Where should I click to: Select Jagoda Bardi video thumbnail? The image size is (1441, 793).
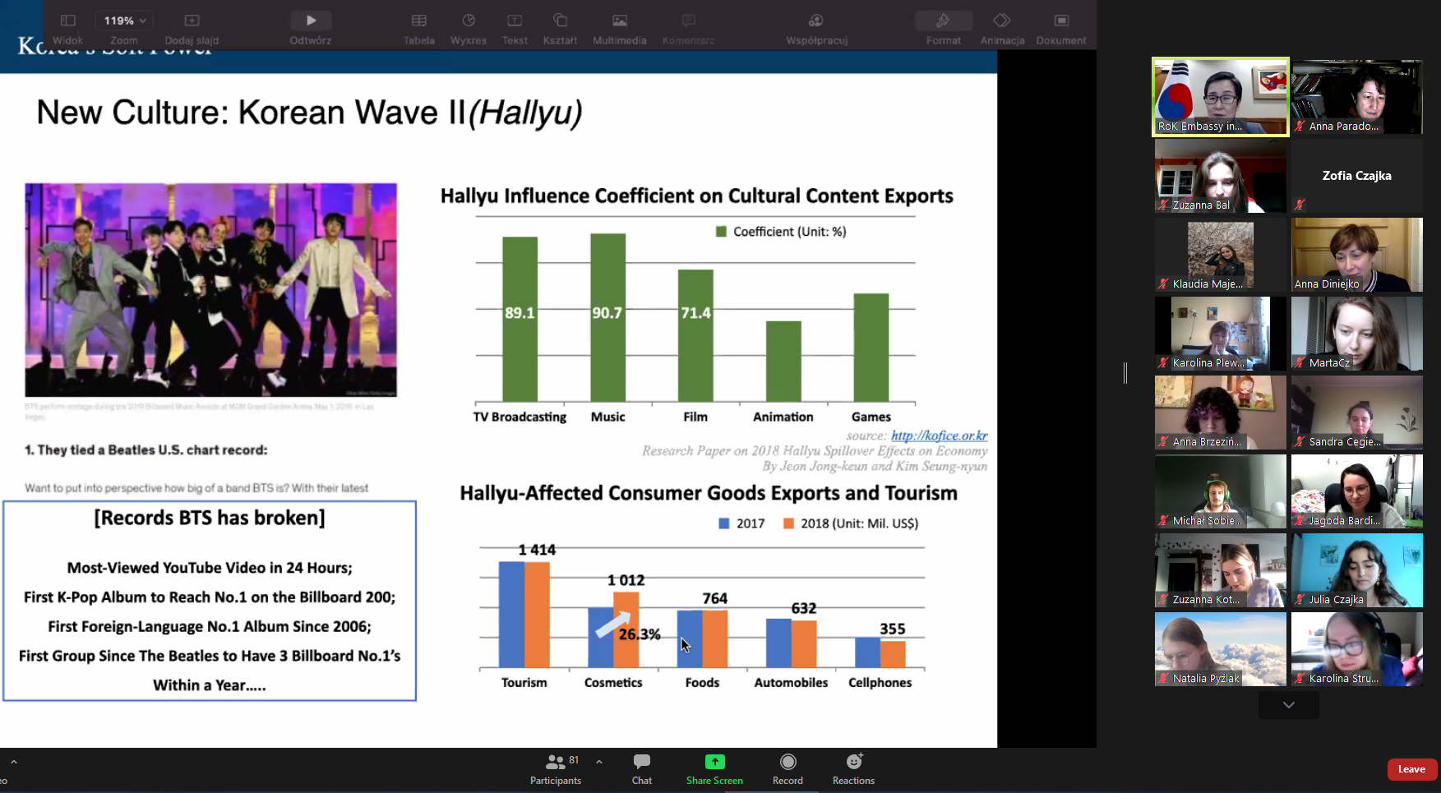point(1356,491)
